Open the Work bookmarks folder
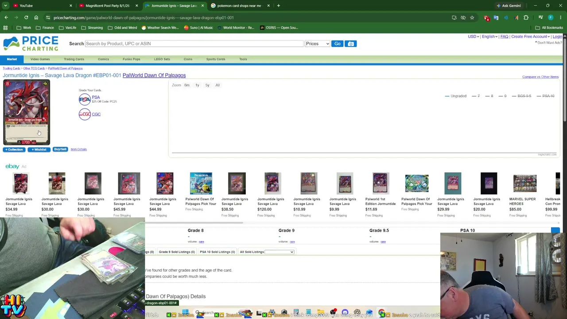The width and height of the screenshot is (567, 319). pos(24,27)
